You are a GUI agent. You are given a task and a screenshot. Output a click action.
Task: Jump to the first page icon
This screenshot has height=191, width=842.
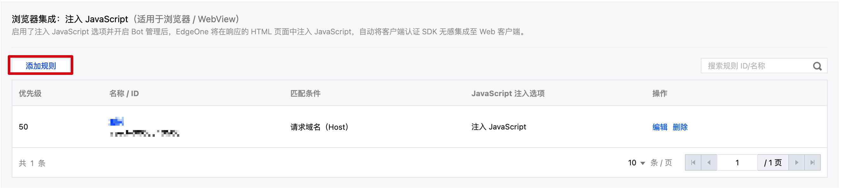pos(693,162)
